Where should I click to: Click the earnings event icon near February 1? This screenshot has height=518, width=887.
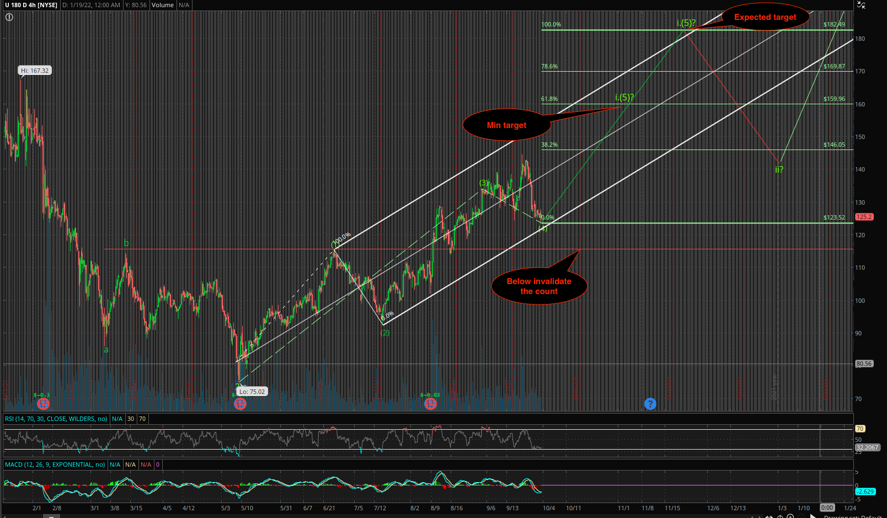click(x=43, y=404)
